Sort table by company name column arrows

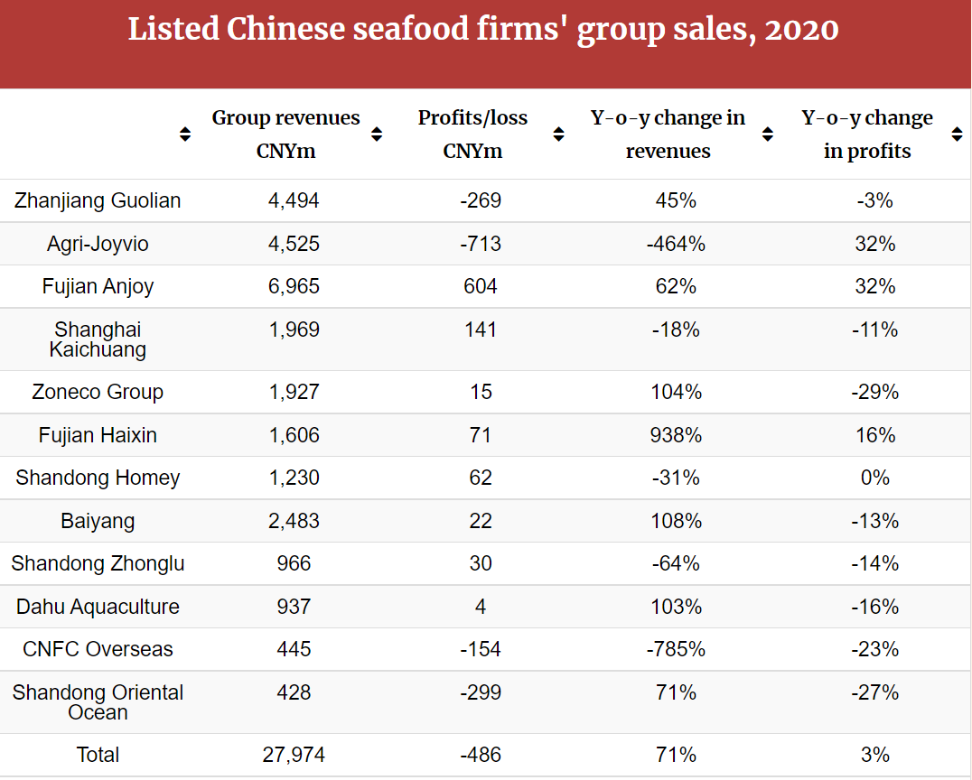click(x=185, y=135)
